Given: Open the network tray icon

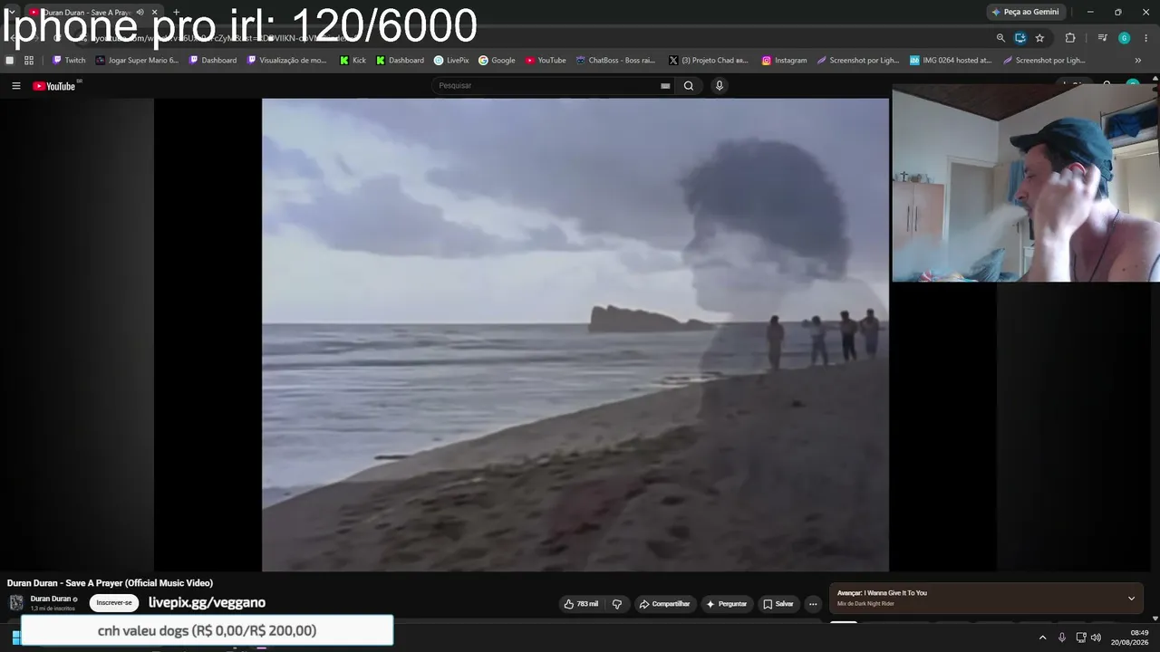Looking at the screenshot, I should pyautogui.click(x=1081, y=638).
